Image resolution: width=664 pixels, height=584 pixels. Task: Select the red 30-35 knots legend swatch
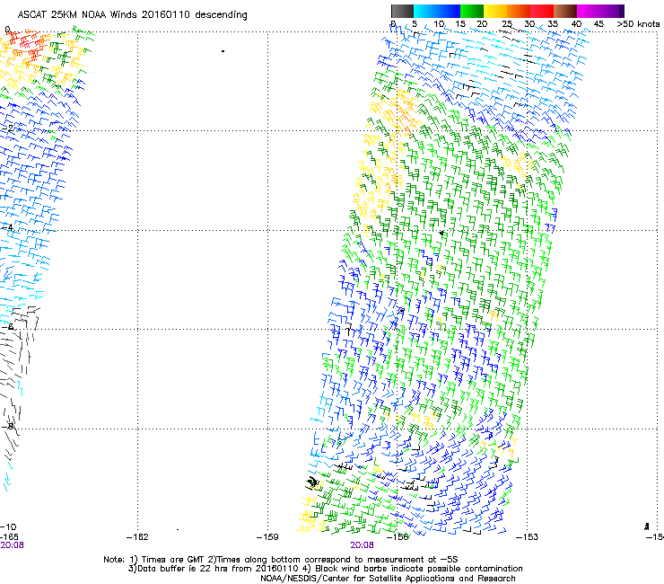542,11
